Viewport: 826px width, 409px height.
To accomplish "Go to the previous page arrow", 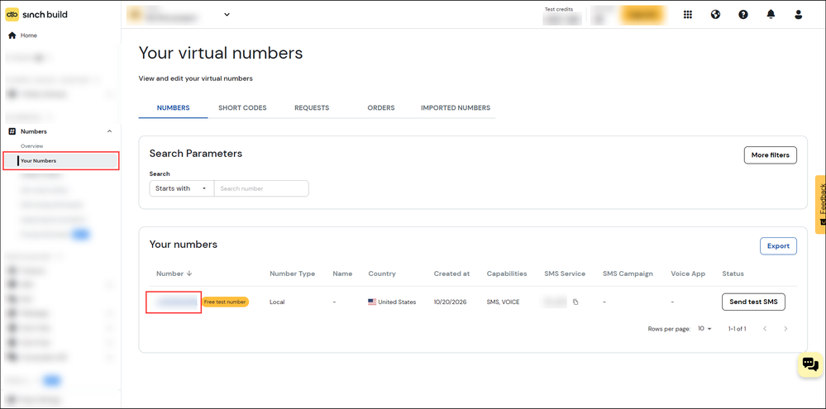I will pyautogui.click(x=765, y=329).
